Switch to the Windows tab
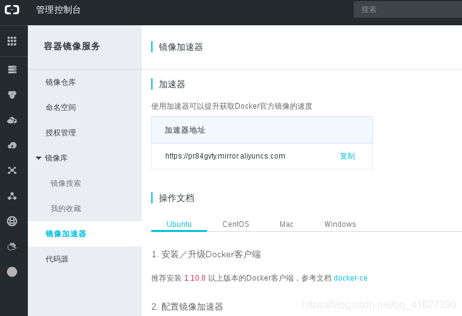 [x=340, y=224]
